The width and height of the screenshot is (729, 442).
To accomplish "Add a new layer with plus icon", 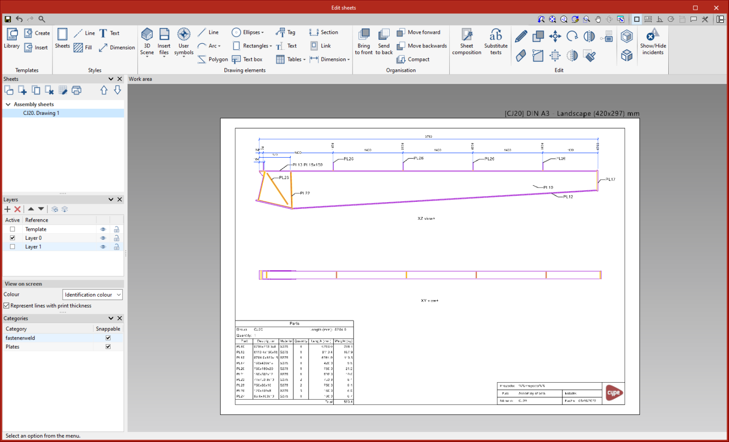I will coord(8,209).
